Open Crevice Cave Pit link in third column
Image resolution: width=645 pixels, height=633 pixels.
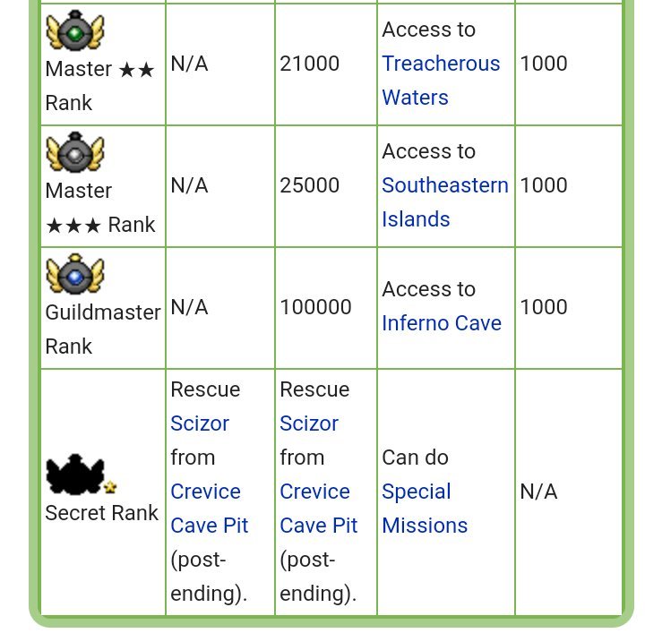[x=319, y=509]
